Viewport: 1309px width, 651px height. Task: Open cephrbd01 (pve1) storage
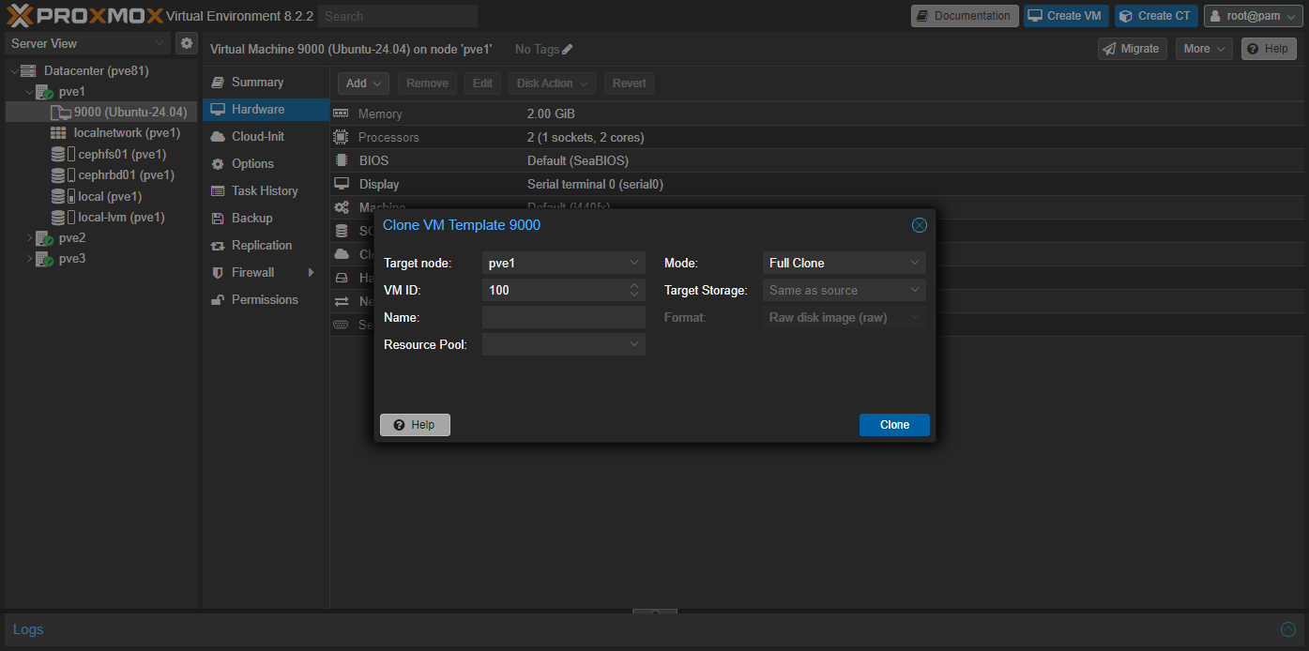click(126, 174)
